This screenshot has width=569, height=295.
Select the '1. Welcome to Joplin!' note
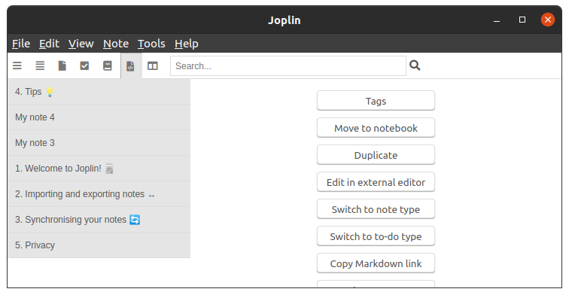99,169
